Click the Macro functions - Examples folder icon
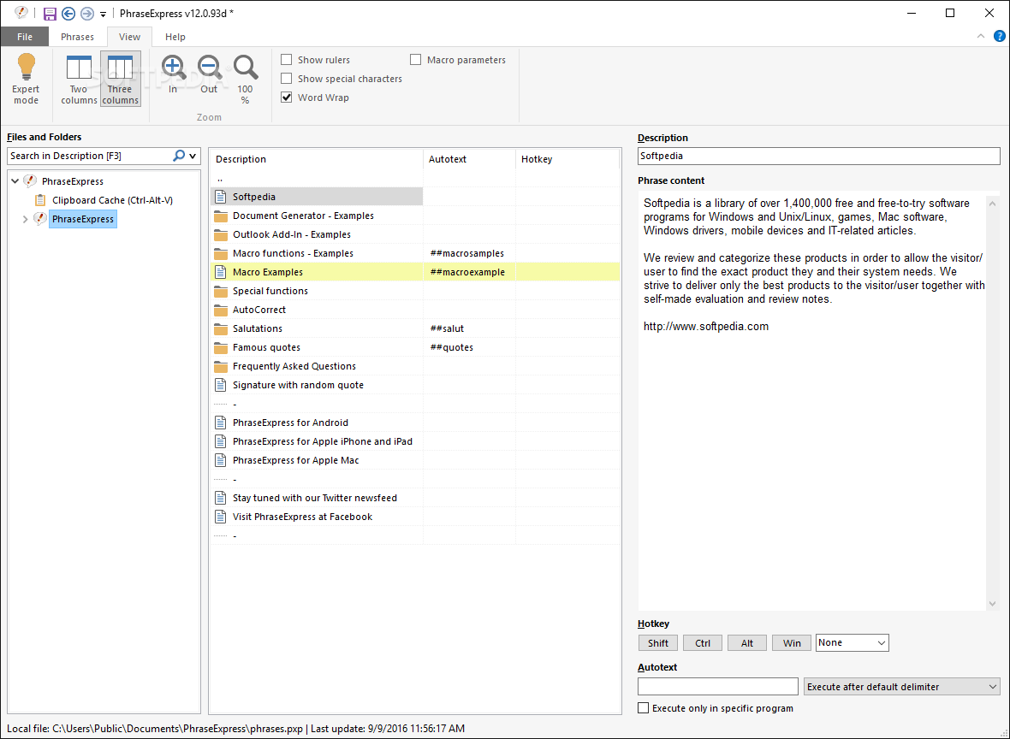 point(220,253)
